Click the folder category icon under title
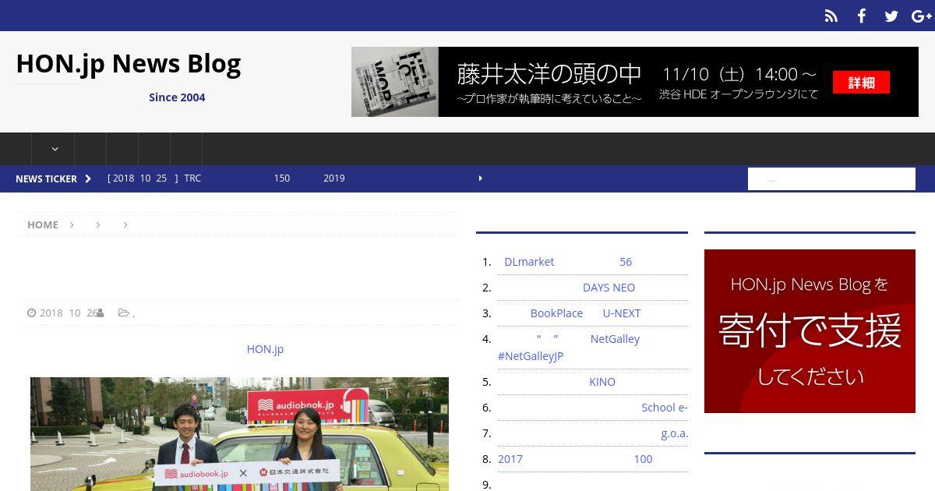This screenshot has width=935, height=491. (x=124, y=313)
